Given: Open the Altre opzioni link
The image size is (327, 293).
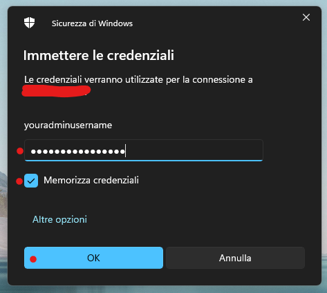Looking at the screenshot, I should pos(59,219).
